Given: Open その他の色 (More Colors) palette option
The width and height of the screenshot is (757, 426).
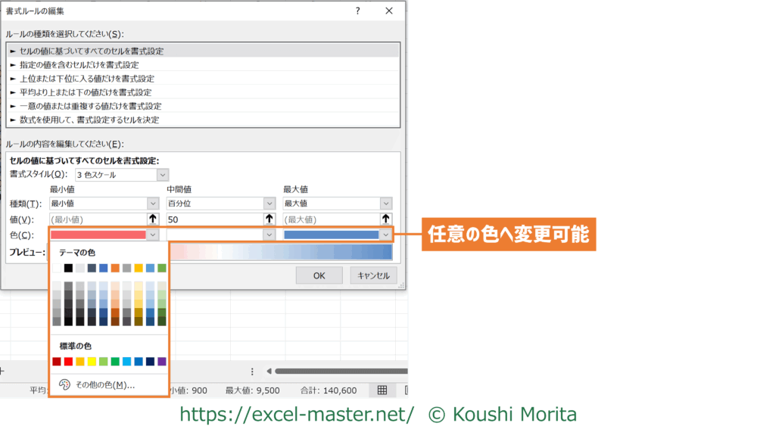Looking at the screenshot, I should pos(104,385).
